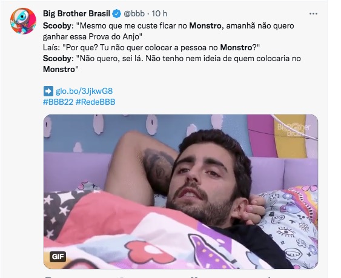This screenshot has height=278, width=341.
Task: Click the first Scooby quote line
Action: [x=168, y=31]
